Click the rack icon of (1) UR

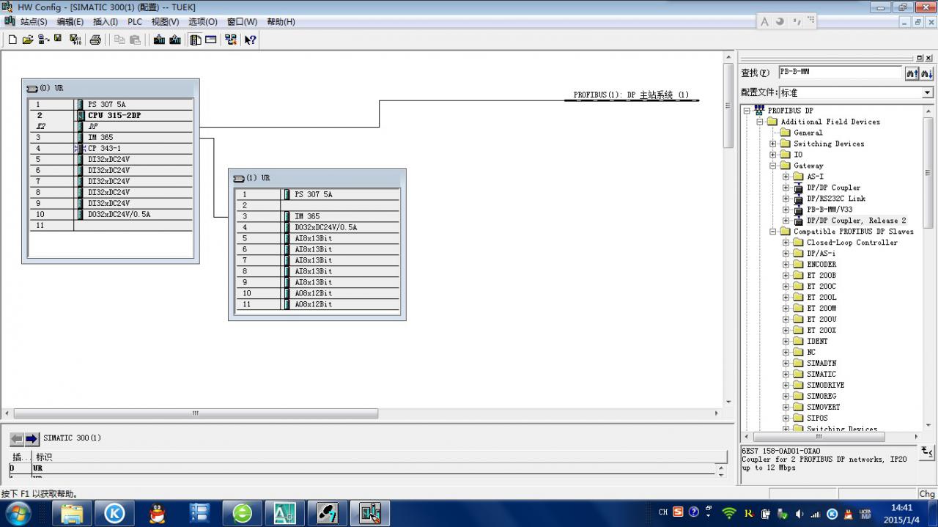click(238, 178)
